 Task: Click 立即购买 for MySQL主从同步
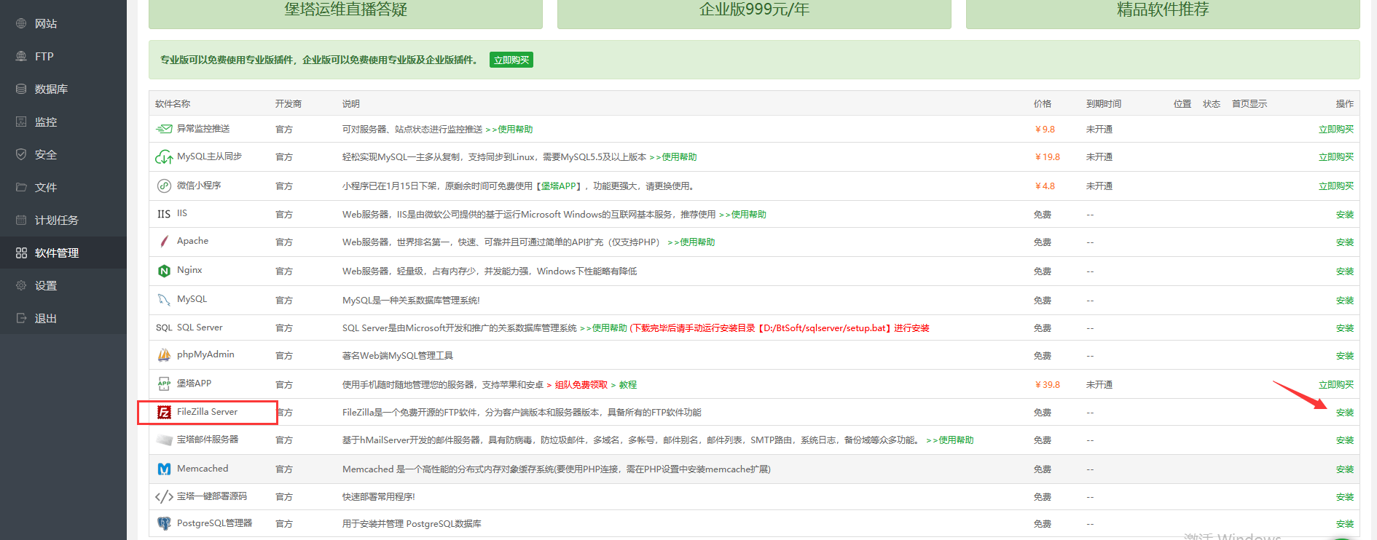click(1335, 156)
